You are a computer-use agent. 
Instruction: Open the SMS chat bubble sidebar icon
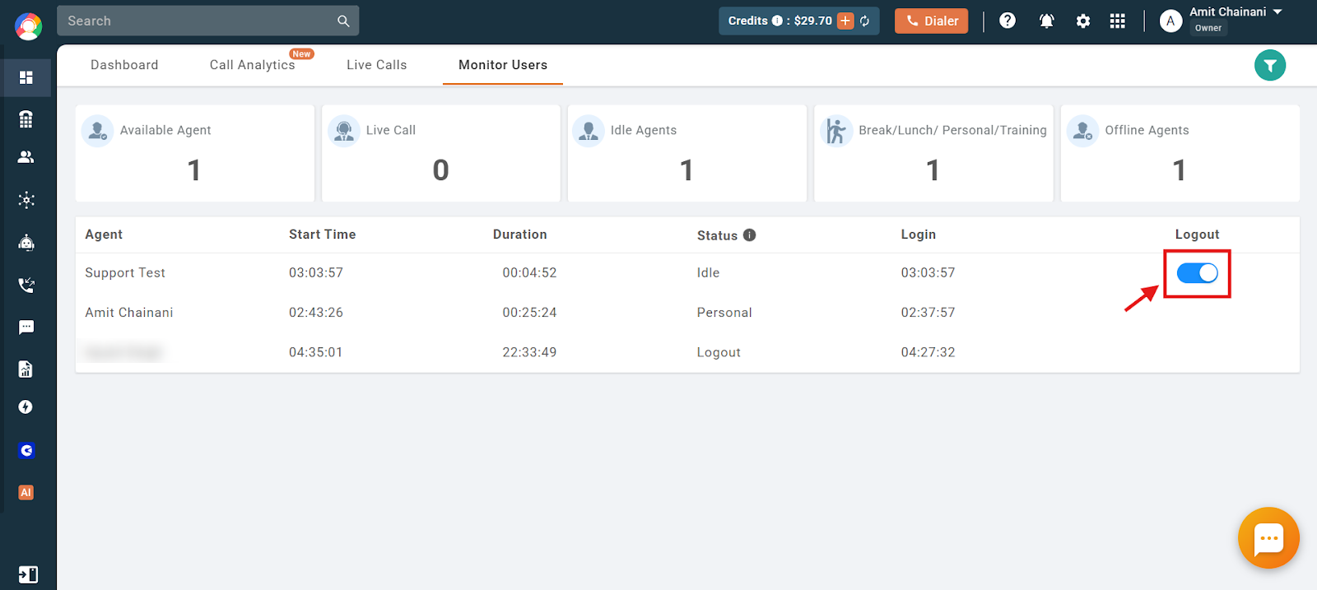point(26,328)
